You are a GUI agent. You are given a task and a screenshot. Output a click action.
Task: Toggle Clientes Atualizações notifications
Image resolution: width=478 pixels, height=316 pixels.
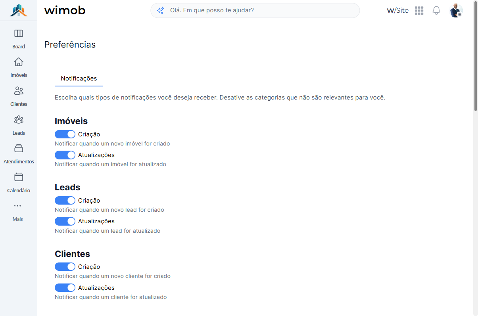click(65, 287)
